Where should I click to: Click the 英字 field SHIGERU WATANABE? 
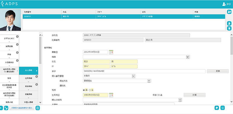[x=144, y=71]
